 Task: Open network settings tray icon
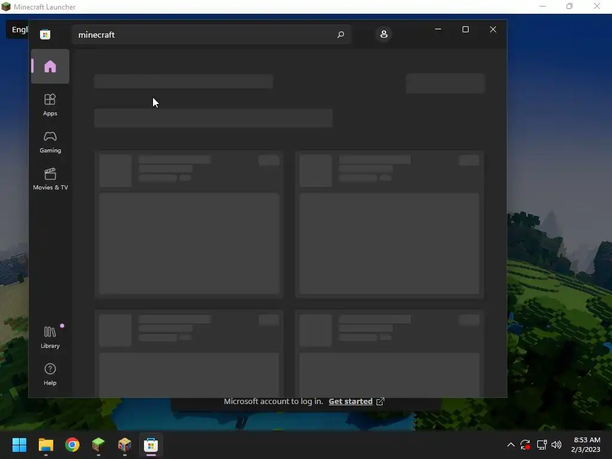(541, 445)
